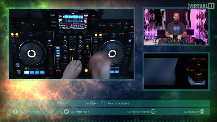Click the right deck jog wheel

pos(112,53)
